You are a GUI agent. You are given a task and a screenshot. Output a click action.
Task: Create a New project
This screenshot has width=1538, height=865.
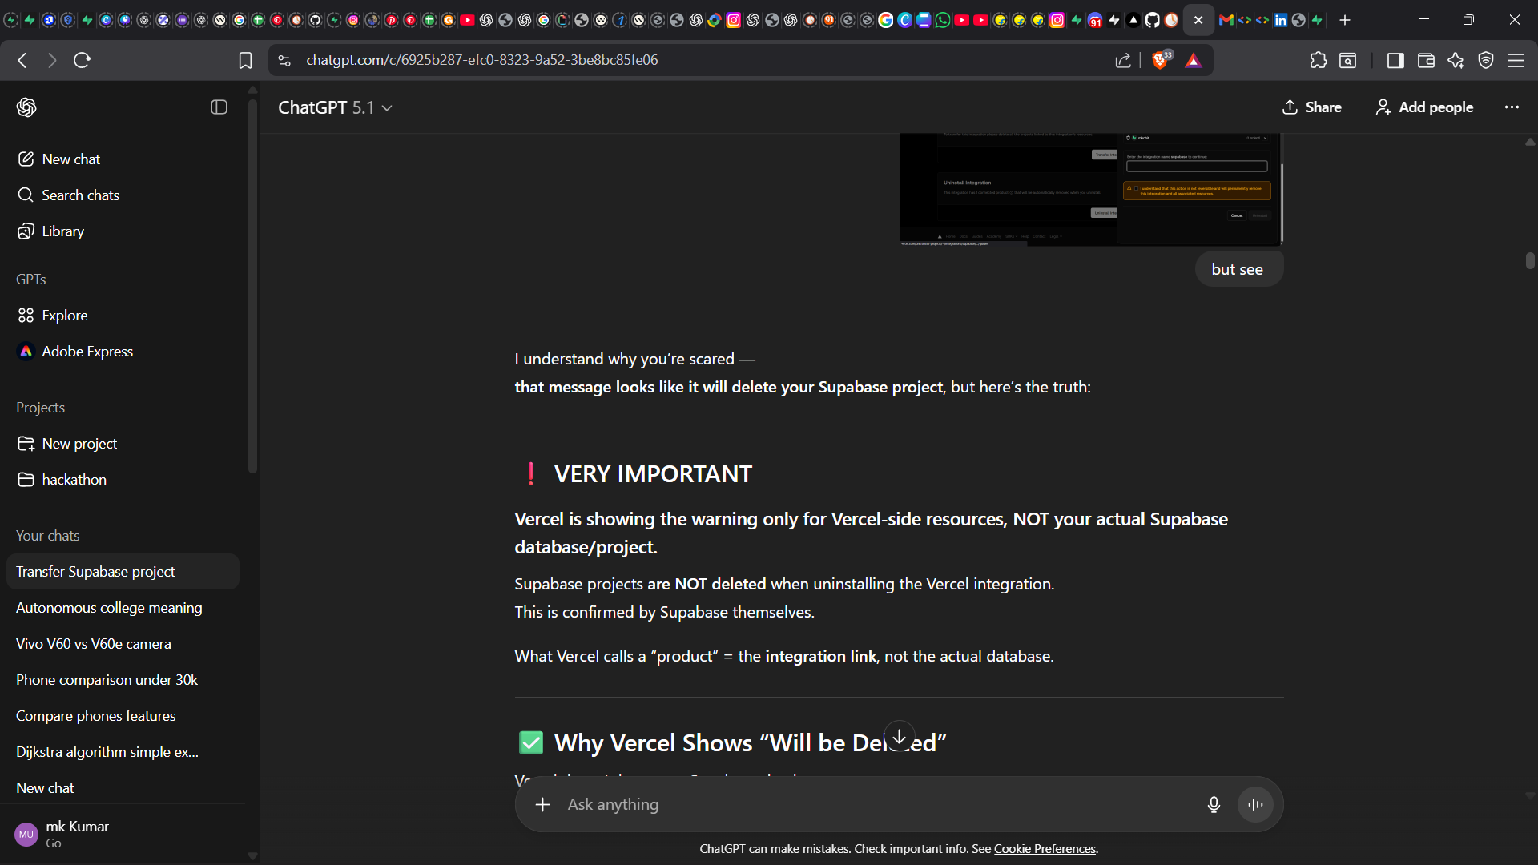tap(79, 443)
